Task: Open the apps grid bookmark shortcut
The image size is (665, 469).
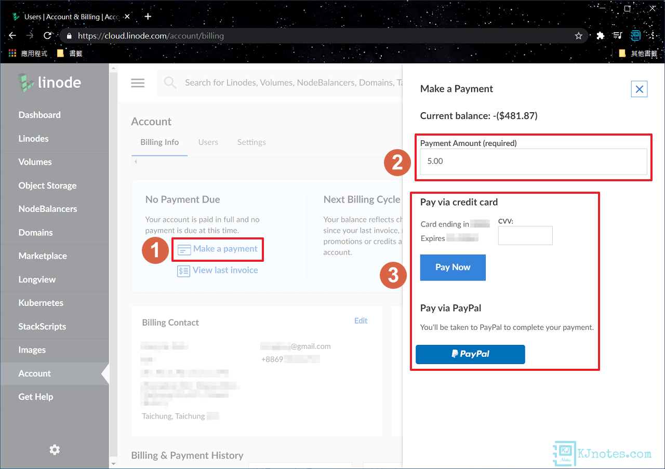Action: 12,53
